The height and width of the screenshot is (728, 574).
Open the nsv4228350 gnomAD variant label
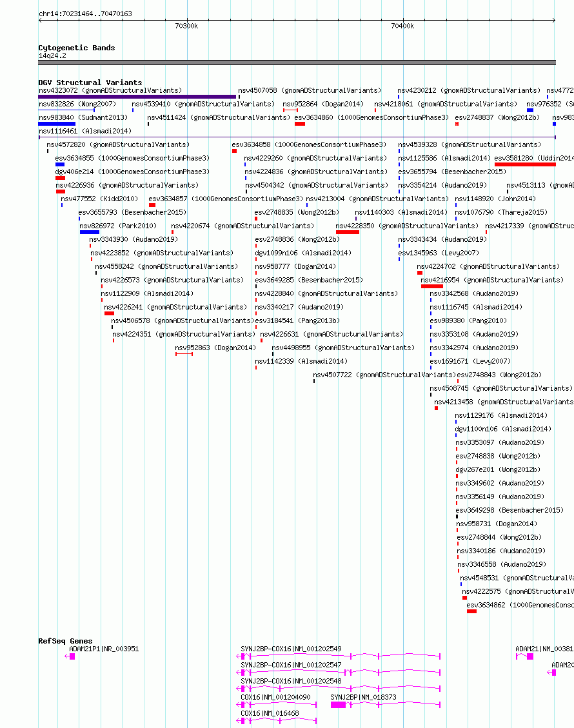[x=407, y=226]
